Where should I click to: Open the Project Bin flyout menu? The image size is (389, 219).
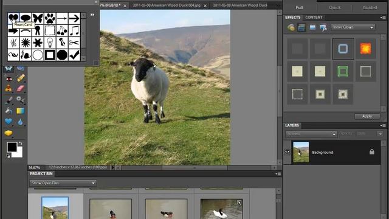pyautogui.click(x=278, y=174)
